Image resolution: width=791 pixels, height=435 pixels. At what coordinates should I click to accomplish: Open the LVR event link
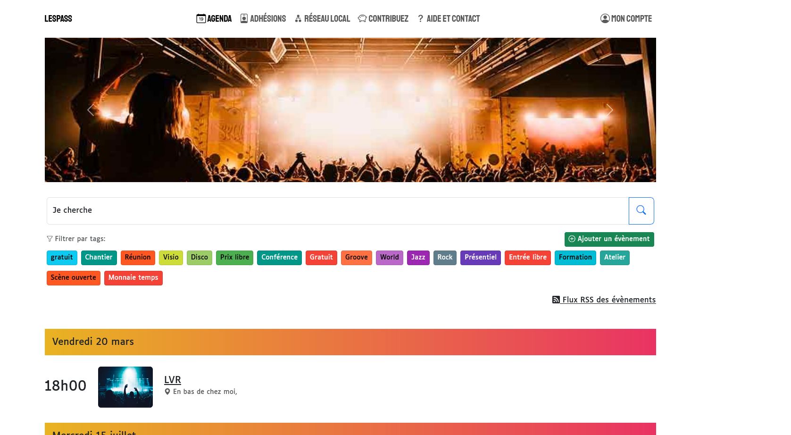tap(173, 380)
